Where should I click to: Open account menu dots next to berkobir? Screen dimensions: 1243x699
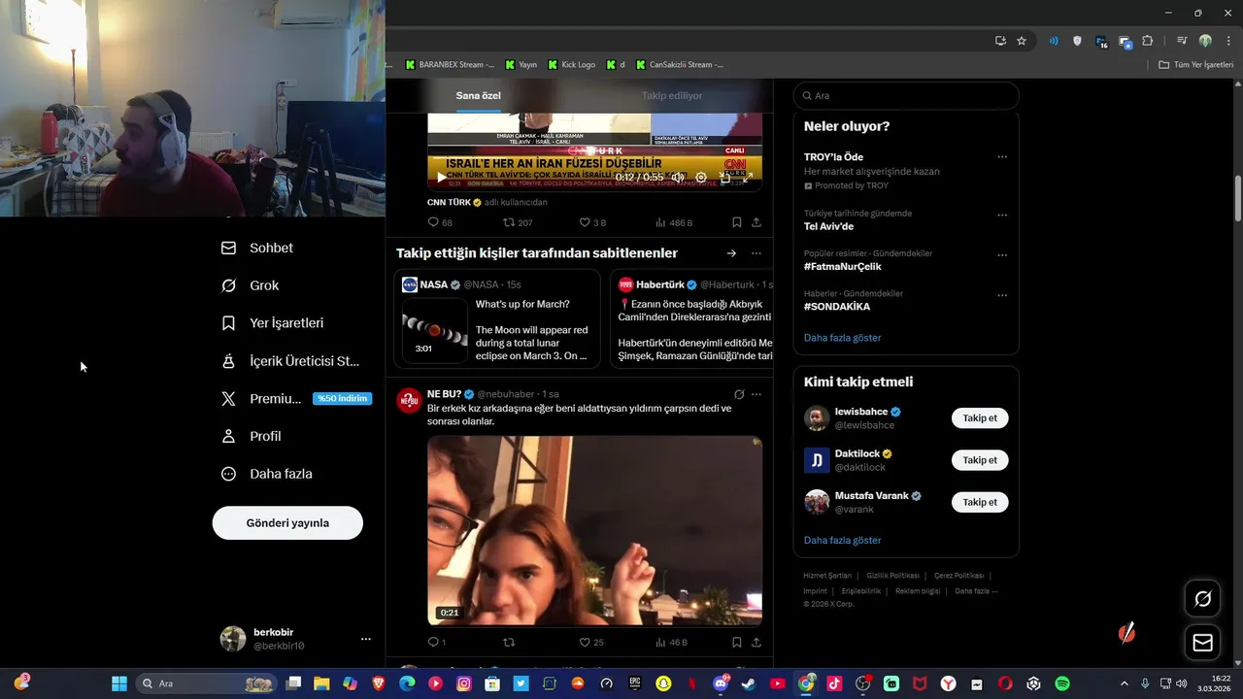pyautogui.click(x=366, y=639)
